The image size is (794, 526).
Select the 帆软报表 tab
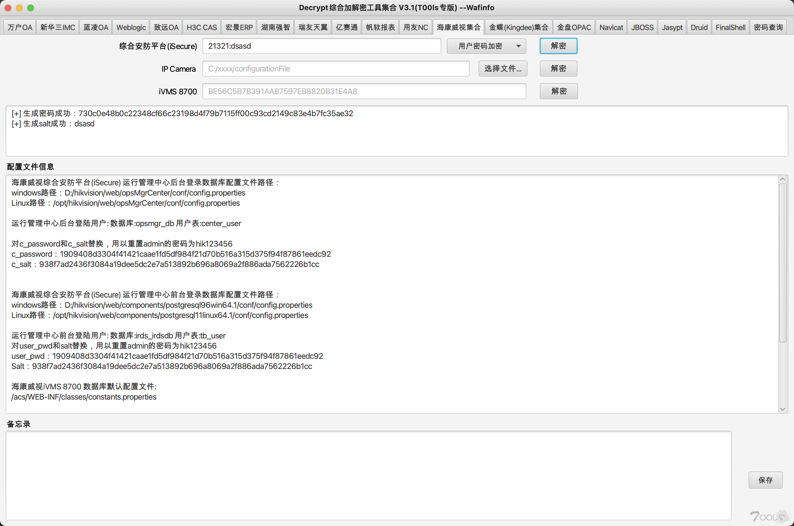click(x=380, y=27)
